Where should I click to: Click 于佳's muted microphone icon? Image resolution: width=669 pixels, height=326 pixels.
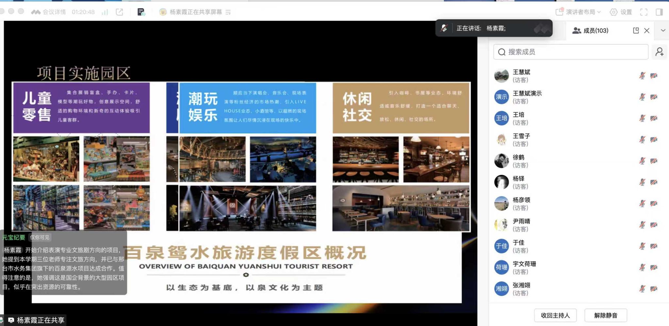coord(642,246)
